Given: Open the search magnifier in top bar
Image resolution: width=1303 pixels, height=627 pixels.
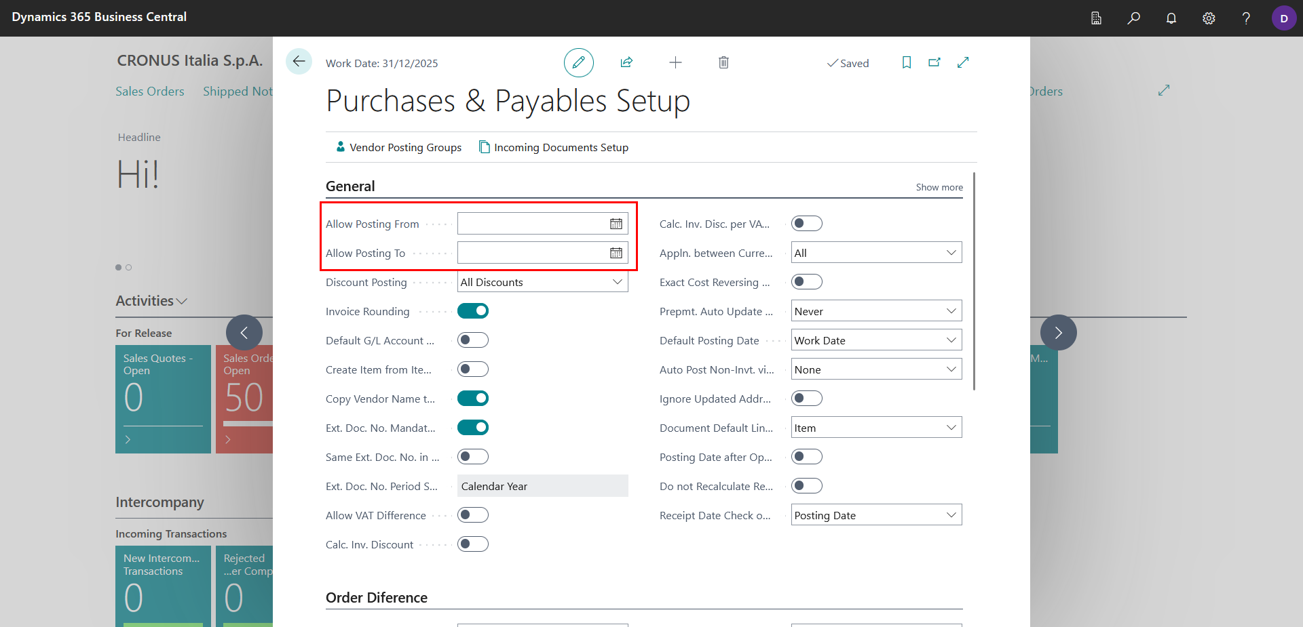Looking at the screenshot, I should tap(1133, 18).
